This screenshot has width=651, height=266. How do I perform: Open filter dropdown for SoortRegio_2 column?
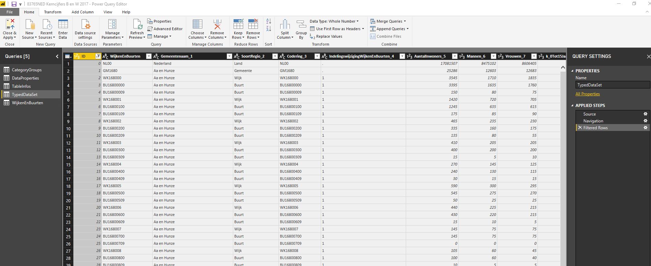pyautogui.click(x=275, y=56)
